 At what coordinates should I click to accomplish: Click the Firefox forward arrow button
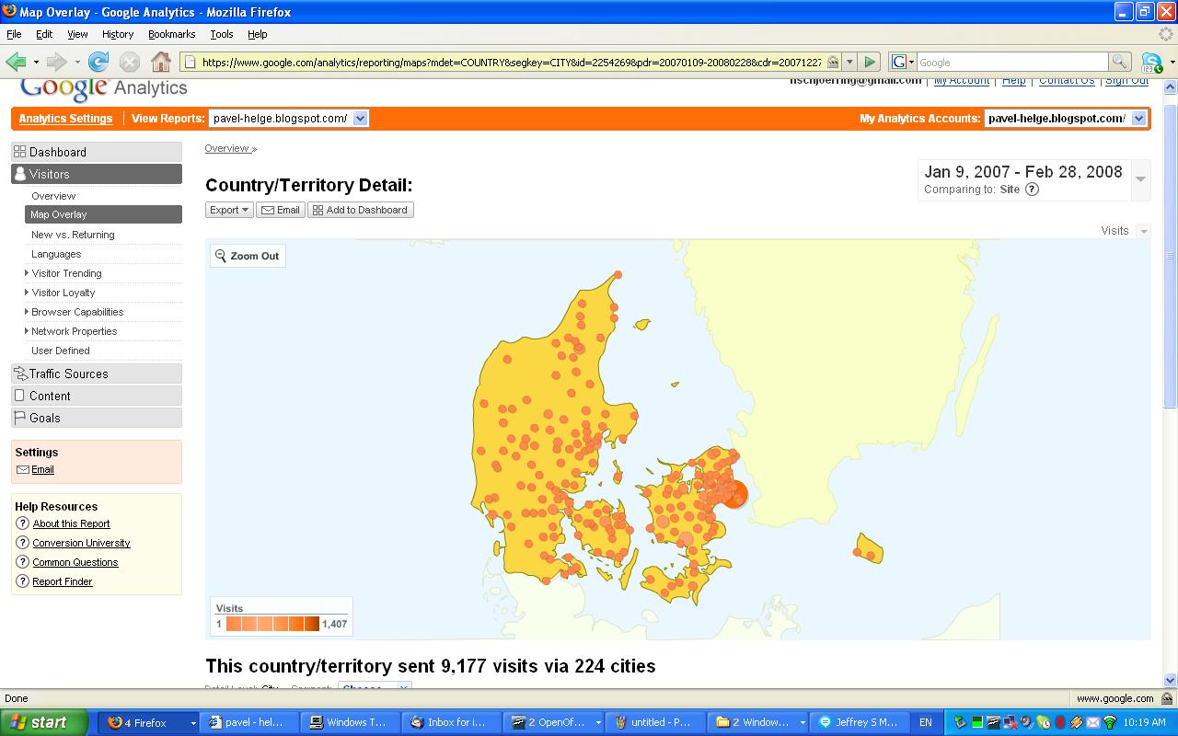click(57, 62)
